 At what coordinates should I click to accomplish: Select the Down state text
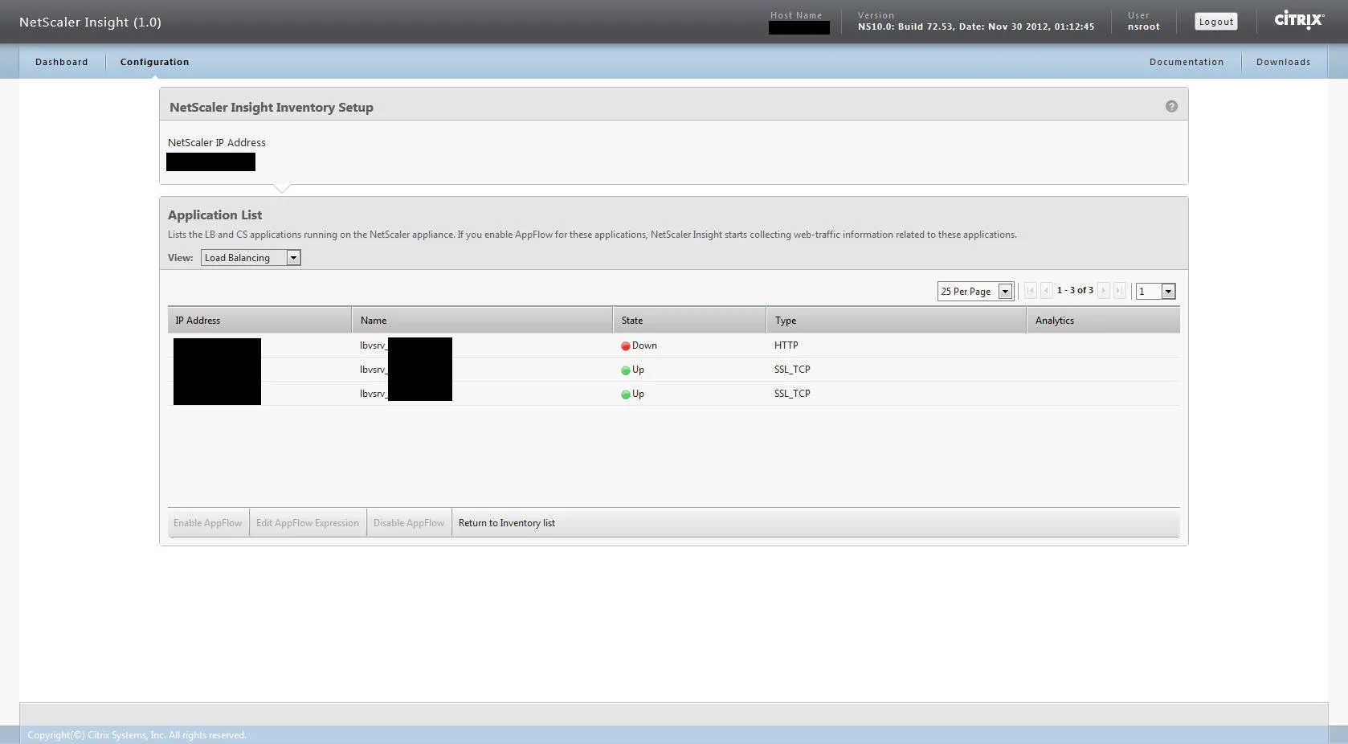644,345
